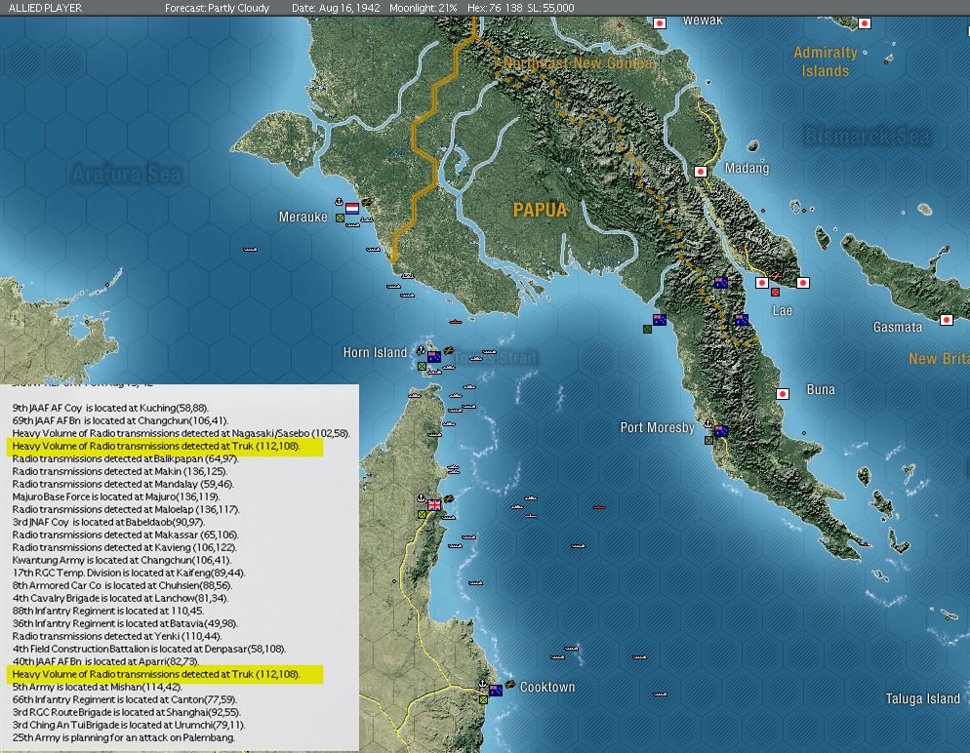Click 'Radio transmissions detected at Makin' line
Image resolution: width=970 pixels, height=753 pixels.
[120, 472]
